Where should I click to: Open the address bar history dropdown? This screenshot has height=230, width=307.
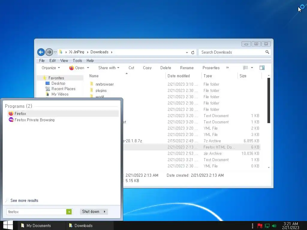pyautogui.click(x=187, y=52)
